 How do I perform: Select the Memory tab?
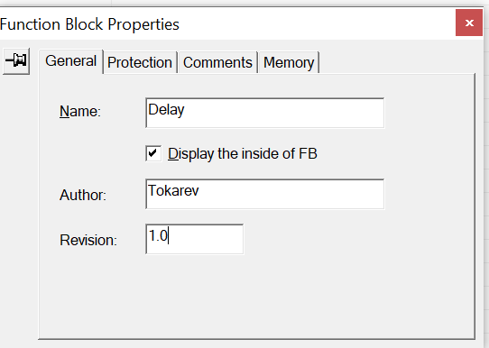click(x=289, y=62)
